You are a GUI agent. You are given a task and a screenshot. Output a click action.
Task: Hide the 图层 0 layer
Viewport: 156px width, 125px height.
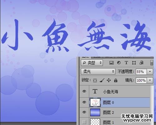click(x=84, y=102)
